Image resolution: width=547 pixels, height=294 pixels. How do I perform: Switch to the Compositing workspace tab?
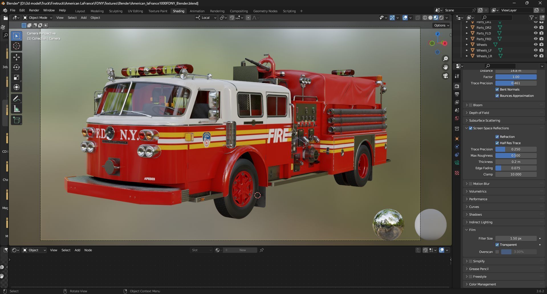point(239,11)
